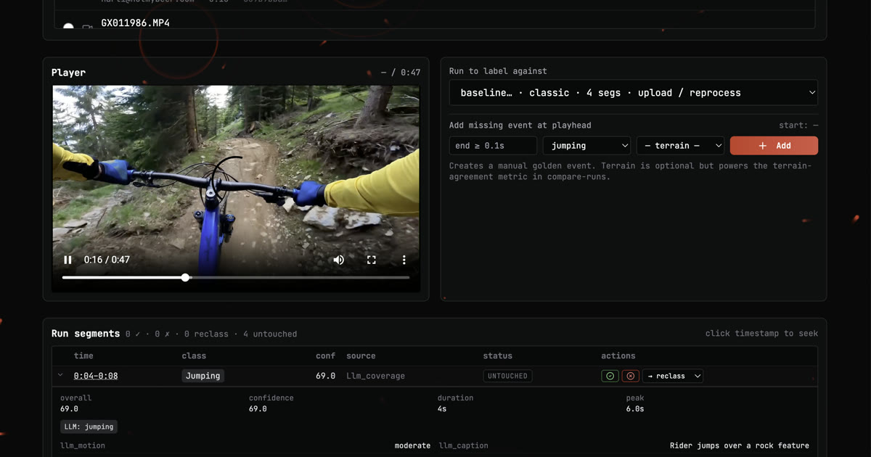Mute the video with speaker icon
The image size is (871, 457).
(x=338, y=260)
